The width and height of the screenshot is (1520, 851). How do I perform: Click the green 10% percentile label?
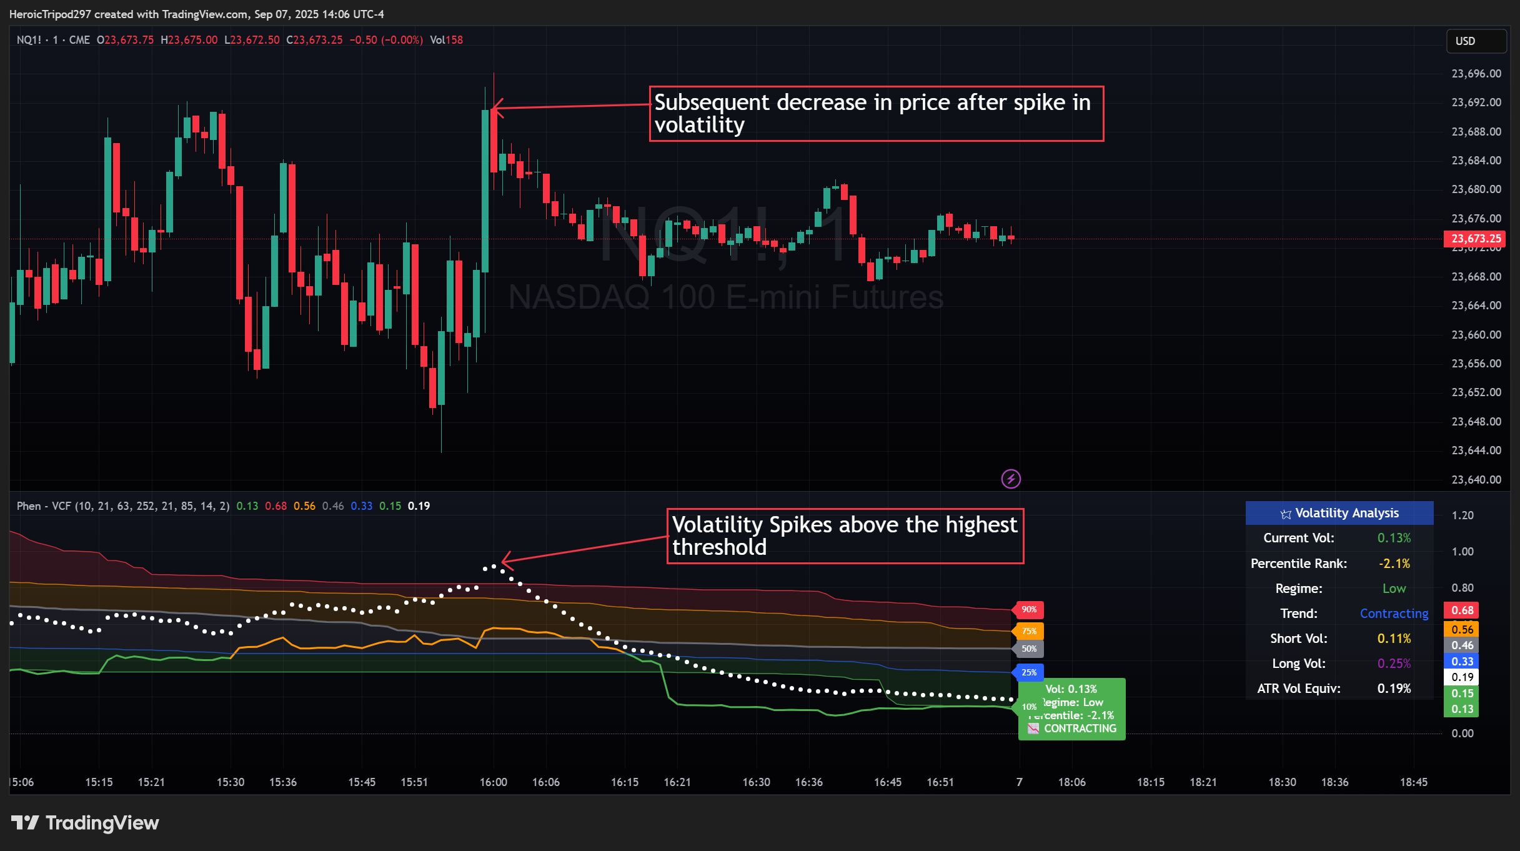tap(1028, 707)
